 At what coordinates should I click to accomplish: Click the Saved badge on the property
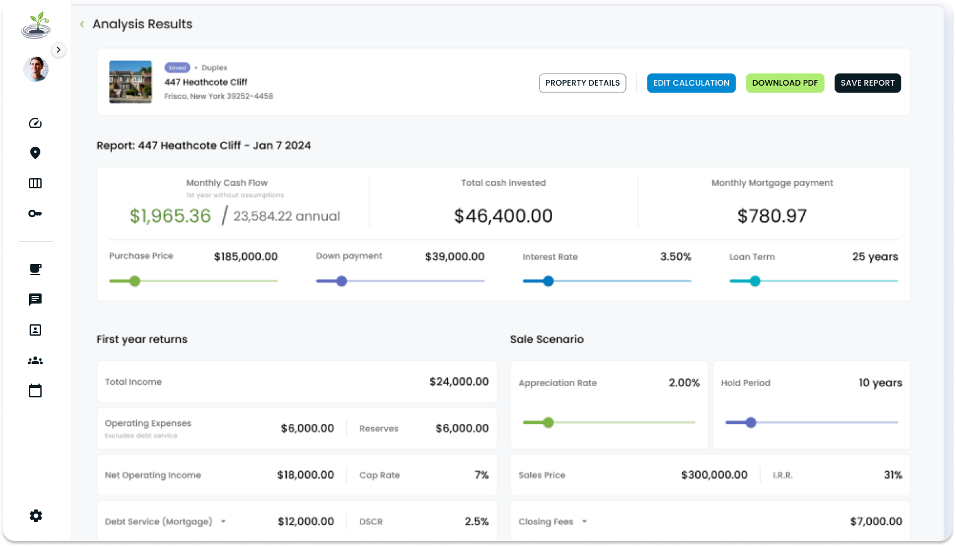pos(177,67)
